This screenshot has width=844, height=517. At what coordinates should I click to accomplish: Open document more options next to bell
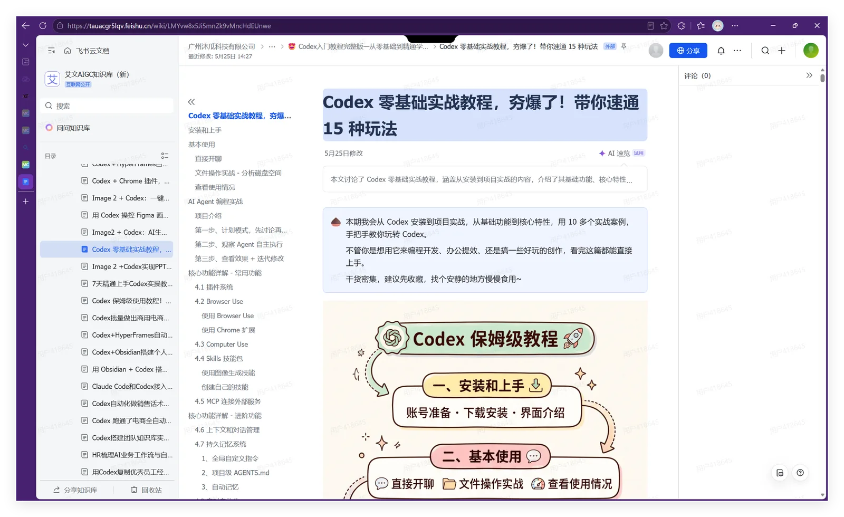point(737,51)
